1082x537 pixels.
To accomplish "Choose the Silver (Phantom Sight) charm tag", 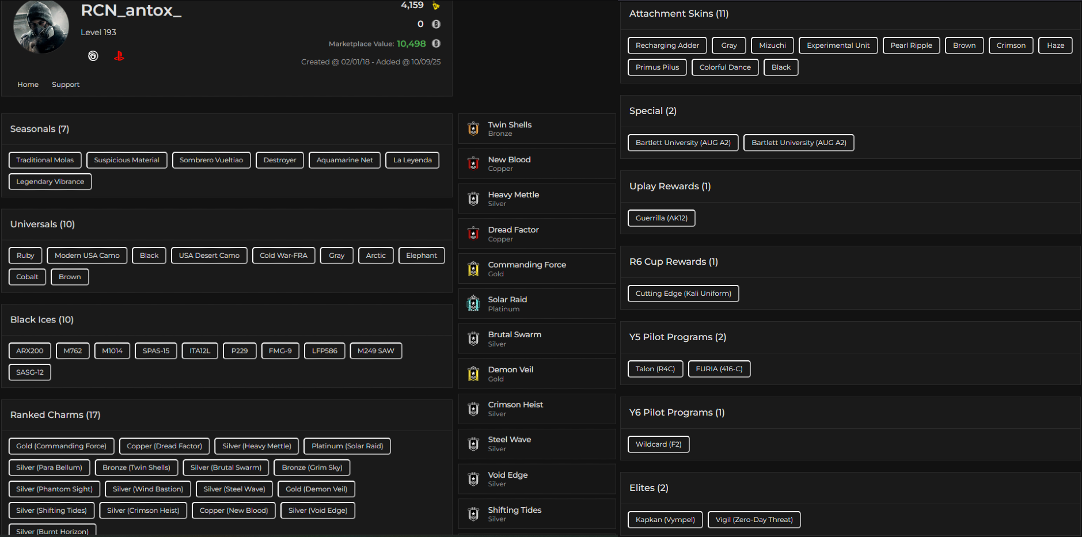I will pos(55,489).
